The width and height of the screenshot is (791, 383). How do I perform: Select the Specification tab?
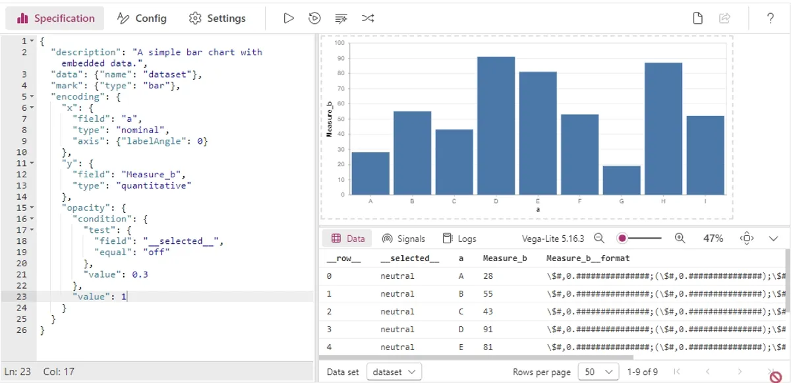[x=55, y=18]
